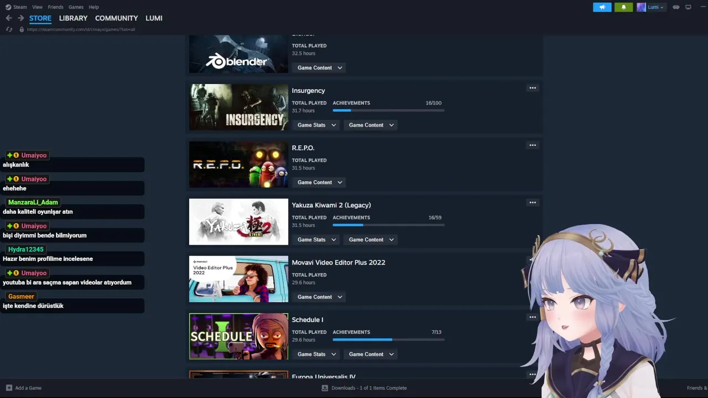Expand Game Content dropdown for Schedule I
The image size is (708, 398).
371,354
